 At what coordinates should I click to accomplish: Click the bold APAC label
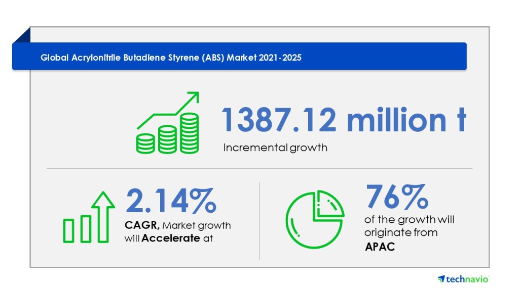click(380, 247)
